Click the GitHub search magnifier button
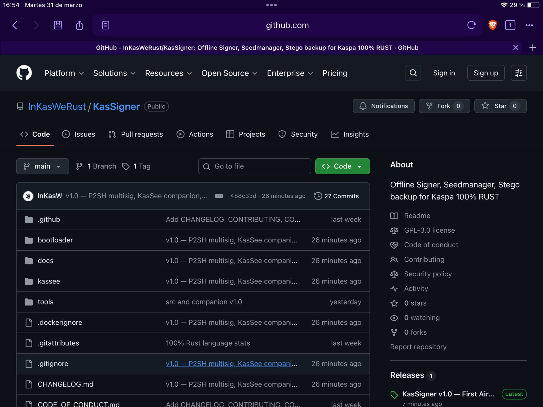Image resolution: width=543 pixels, height=407 pixels. point(413,73)
